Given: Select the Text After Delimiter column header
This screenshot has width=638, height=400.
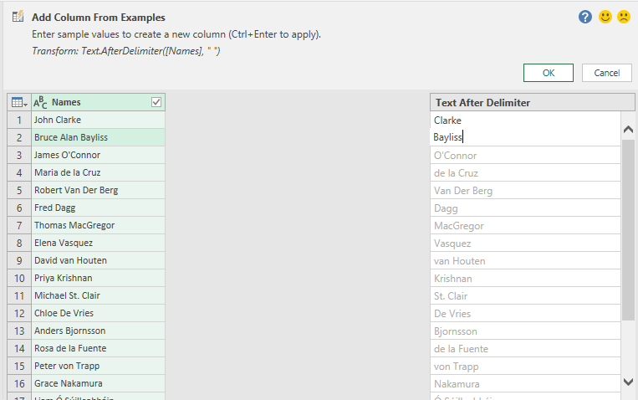Looking at the screenshot, I should [x=532, y=103].
